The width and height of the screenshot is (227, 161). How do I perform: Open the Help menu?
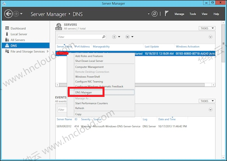coord(216,14)
